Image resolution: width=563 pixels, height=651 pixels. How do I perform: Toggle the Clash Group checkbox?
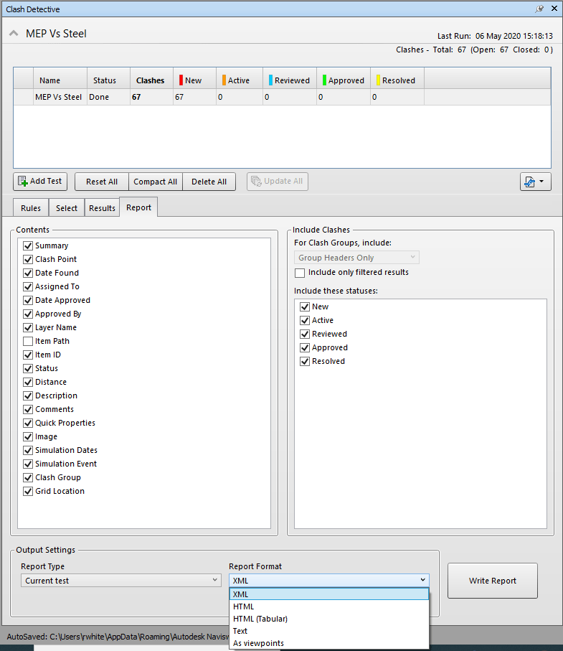(x=28, y=477)
